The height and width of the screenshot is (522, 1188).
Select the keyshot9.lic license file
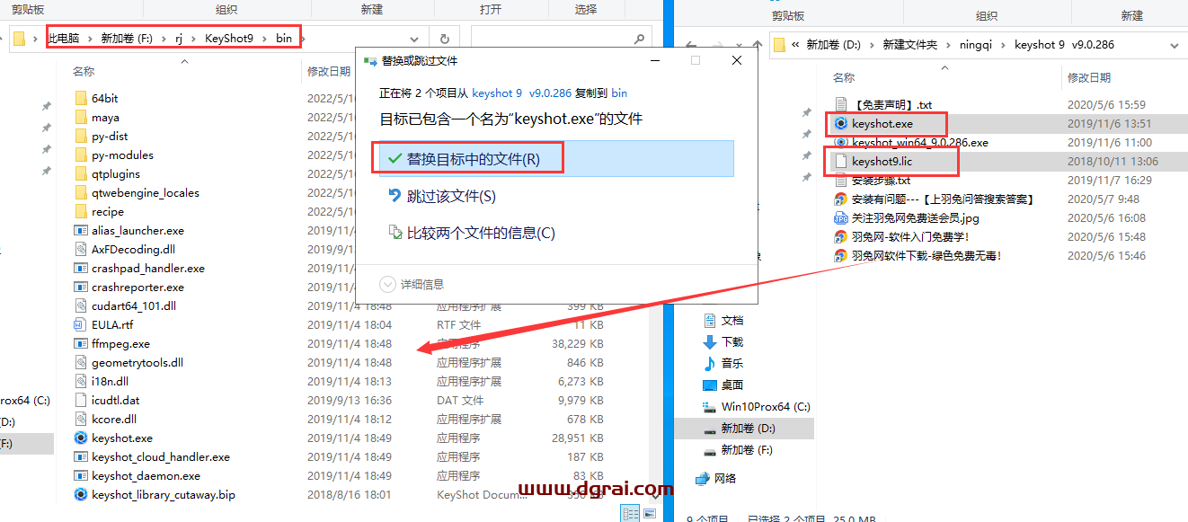[892, 160]
